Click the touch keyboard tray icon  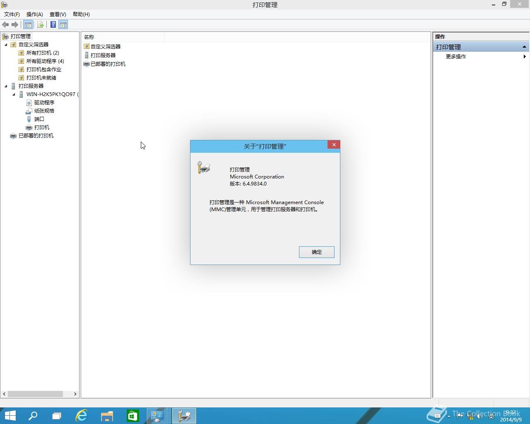(437, 416)
